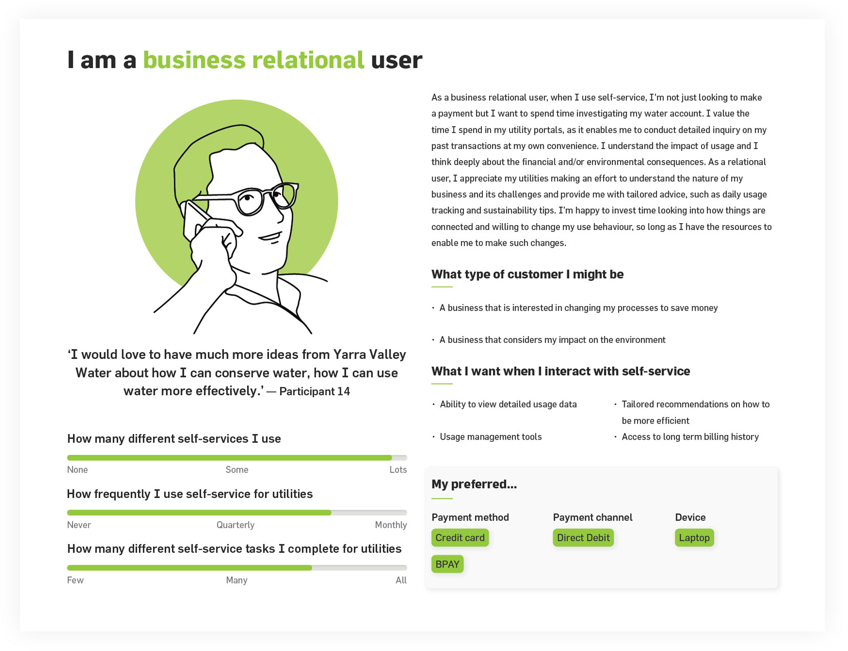Click the 'My preferred...' heading
Screen dimensions: 848x651
click(474, 484)
